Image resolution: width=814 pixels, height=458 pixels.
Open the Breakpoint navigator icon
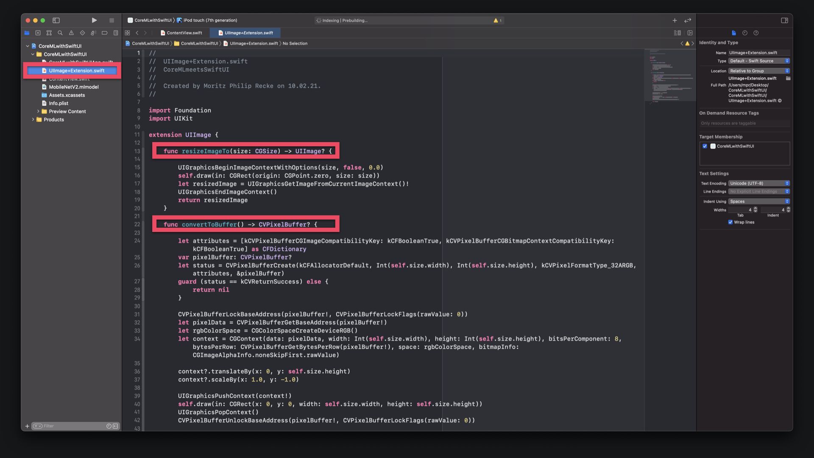pyautogui.click(x=104, y=33)
